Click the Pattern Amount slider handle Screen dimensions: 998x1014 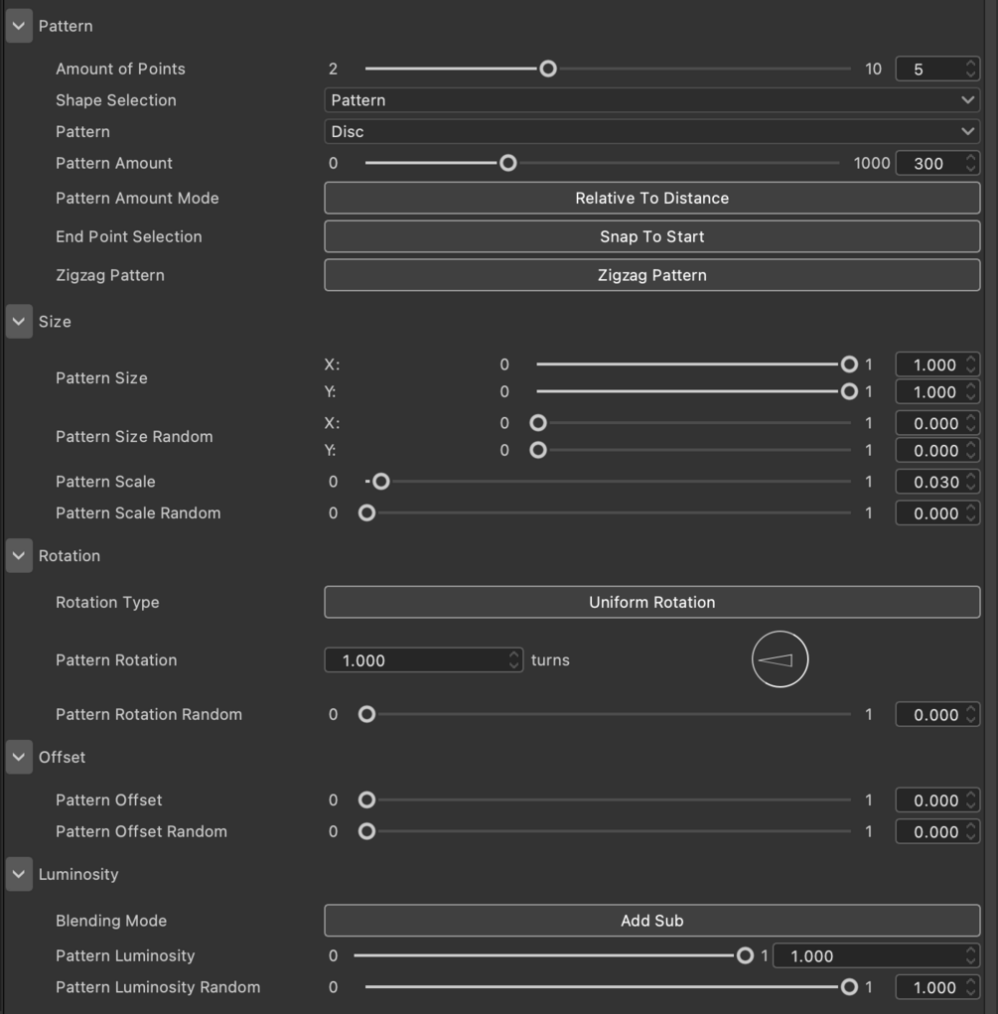[508, 163]
